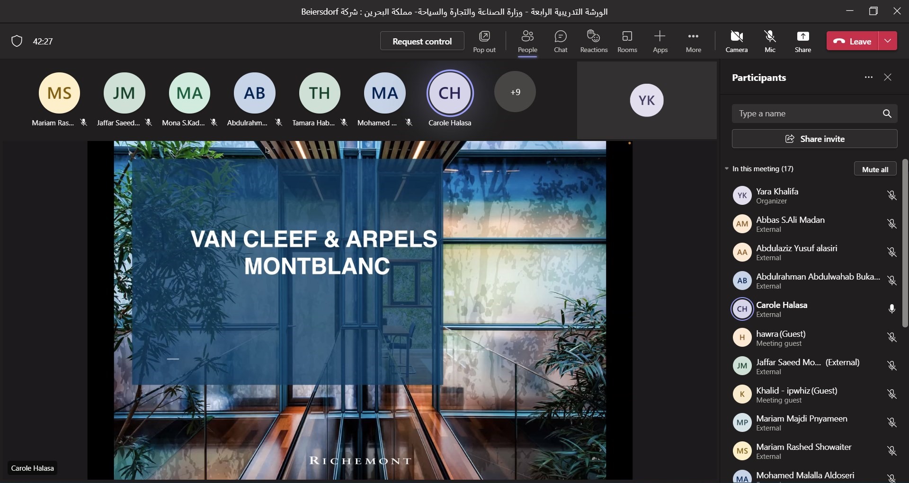Image resolution: width=909 pixels, height=483 pixels.
Task: Click the search magnifier icon
Action: 887,114
